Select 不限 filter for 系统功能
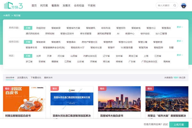This screenshot has width=192, height=128. 28,28
